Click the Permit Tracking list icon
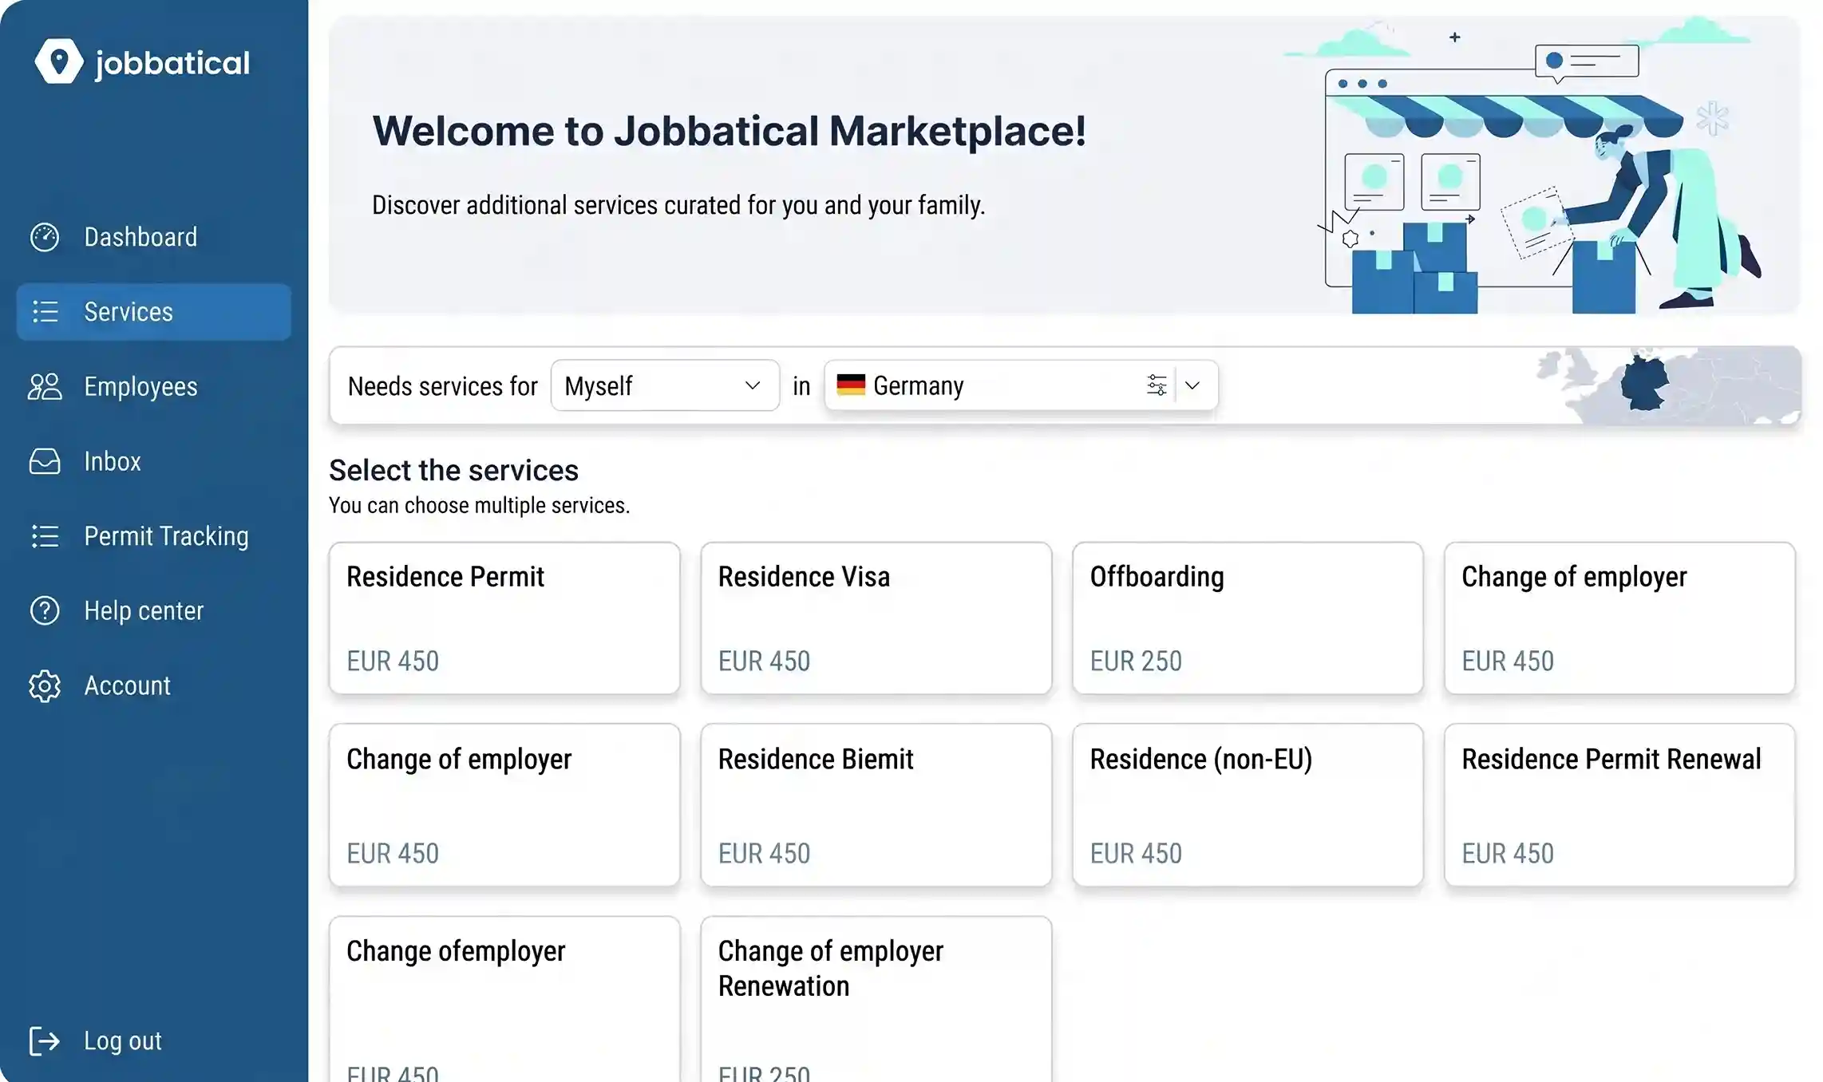This screenshot has height=1082, width=1823. tap(45, 536)
